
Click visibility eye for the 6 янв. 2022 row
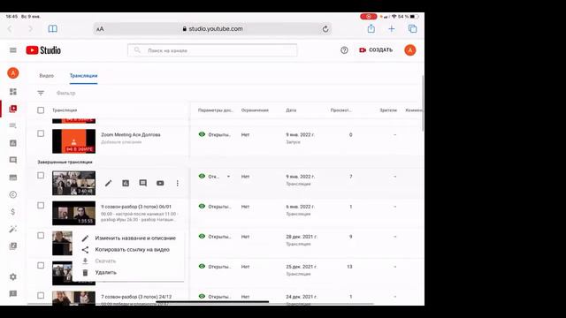[202, 206]
